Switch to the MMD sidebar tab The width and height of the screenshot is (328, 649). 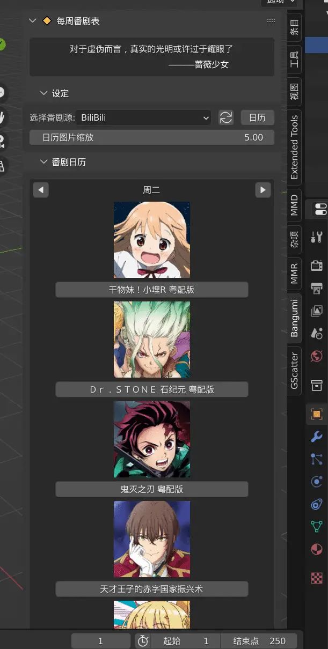(x=294, y=204)
